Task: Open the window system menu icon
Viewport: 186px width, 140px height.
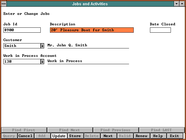Action: (3, 4)
